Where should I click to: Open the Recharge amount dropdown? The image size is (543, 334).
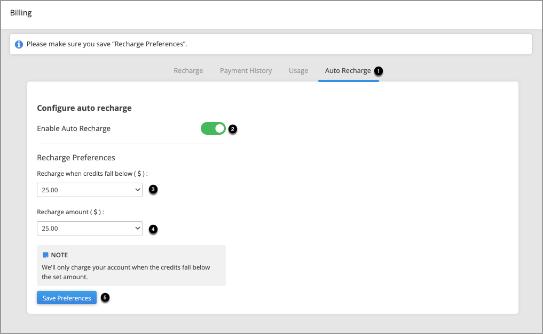[90, 229]
